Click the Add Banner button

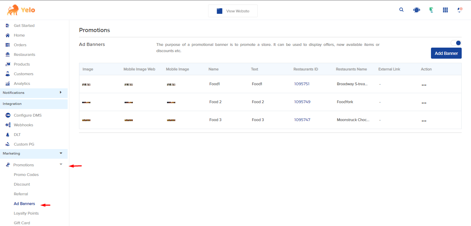point(446,53)
